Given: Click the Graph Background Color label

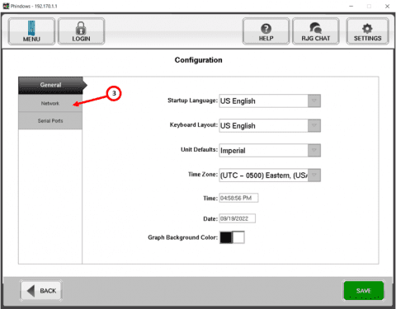Looking at the screenshot, I should click(x=182, y=237).
